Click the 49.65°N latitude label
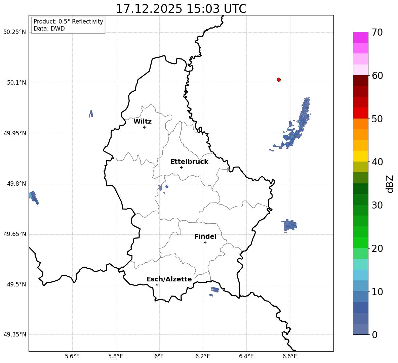 [x=15, y=234]
